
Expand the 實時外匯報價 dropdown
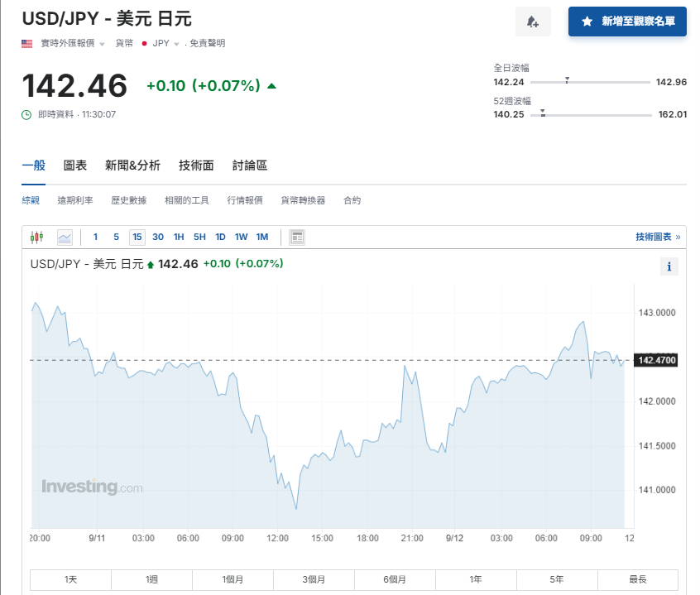pyautogui.click(x=102, y=44)
